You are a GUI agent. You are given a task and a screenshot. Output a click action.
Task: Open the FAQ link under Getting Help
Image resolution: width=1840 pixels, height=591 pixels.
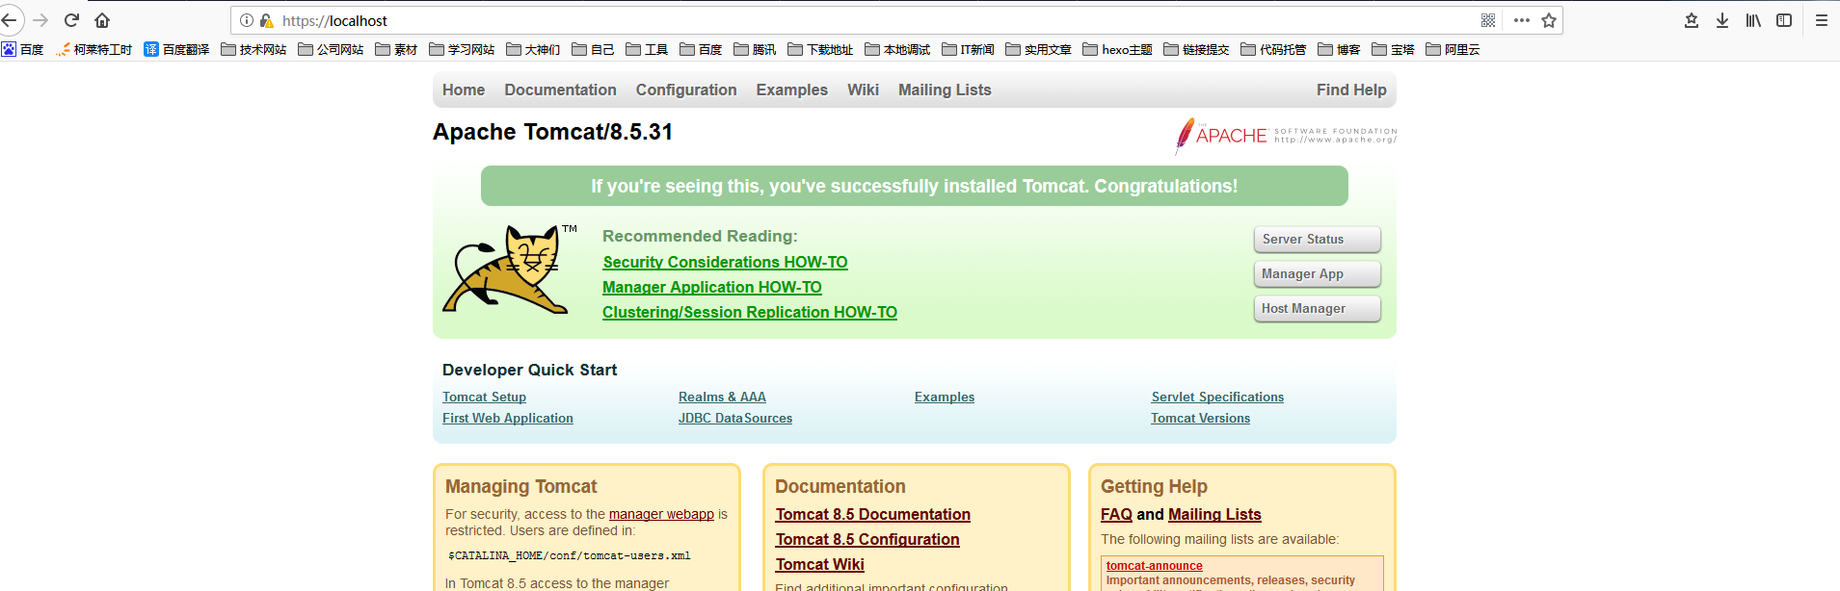tap(1116, 515)
